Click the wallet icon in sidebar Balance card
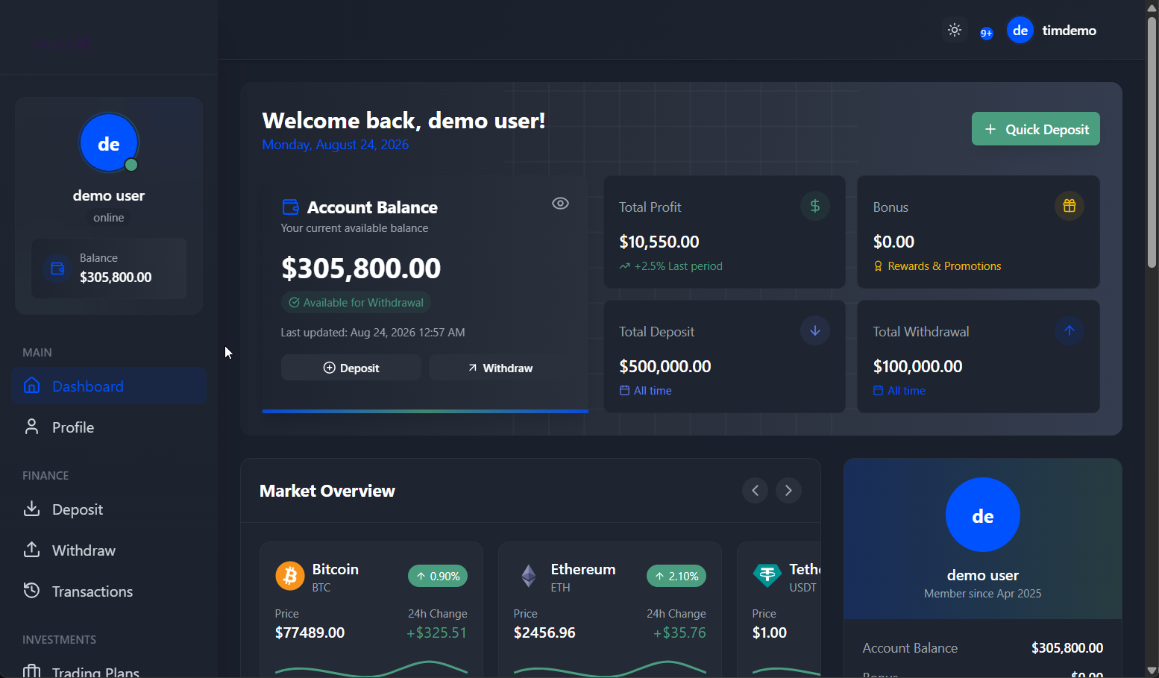 tap(57, 269)
